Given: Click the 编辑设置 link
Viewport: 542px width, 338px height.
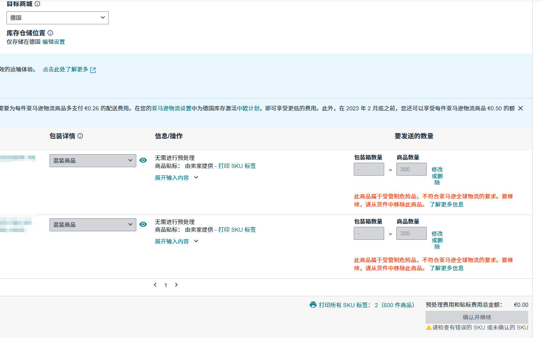Looking at the screenshot, I should (54, 42).
